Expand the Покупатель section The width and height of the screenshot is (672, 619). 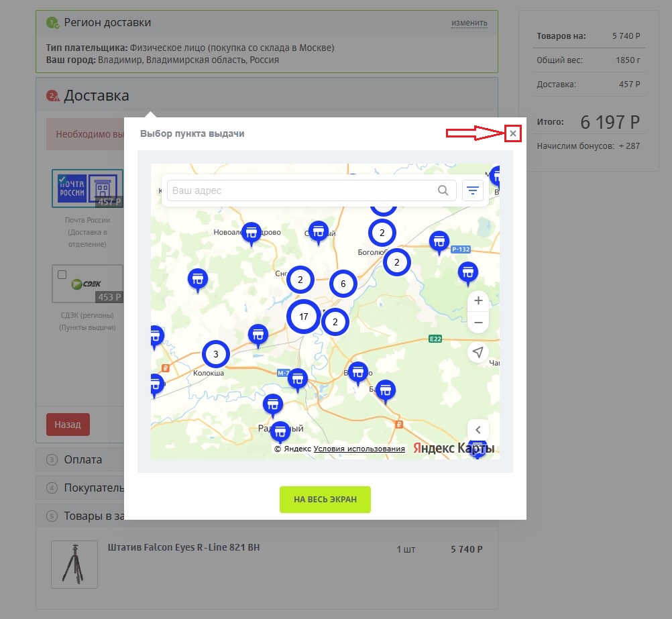(x=94, y=488)
